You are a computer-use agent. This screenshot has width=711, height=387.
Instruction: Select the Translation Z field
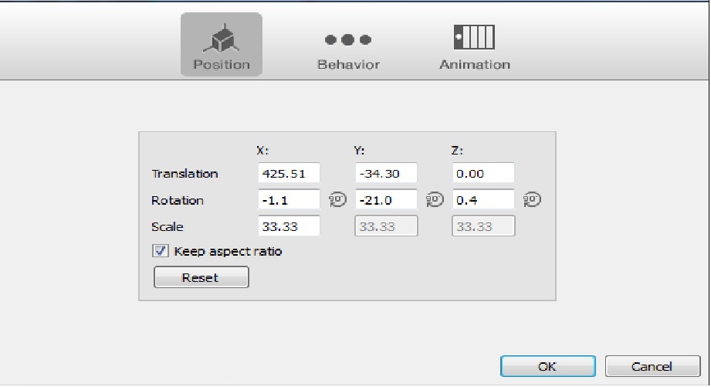pyautogui.click(x=483, y=174)
